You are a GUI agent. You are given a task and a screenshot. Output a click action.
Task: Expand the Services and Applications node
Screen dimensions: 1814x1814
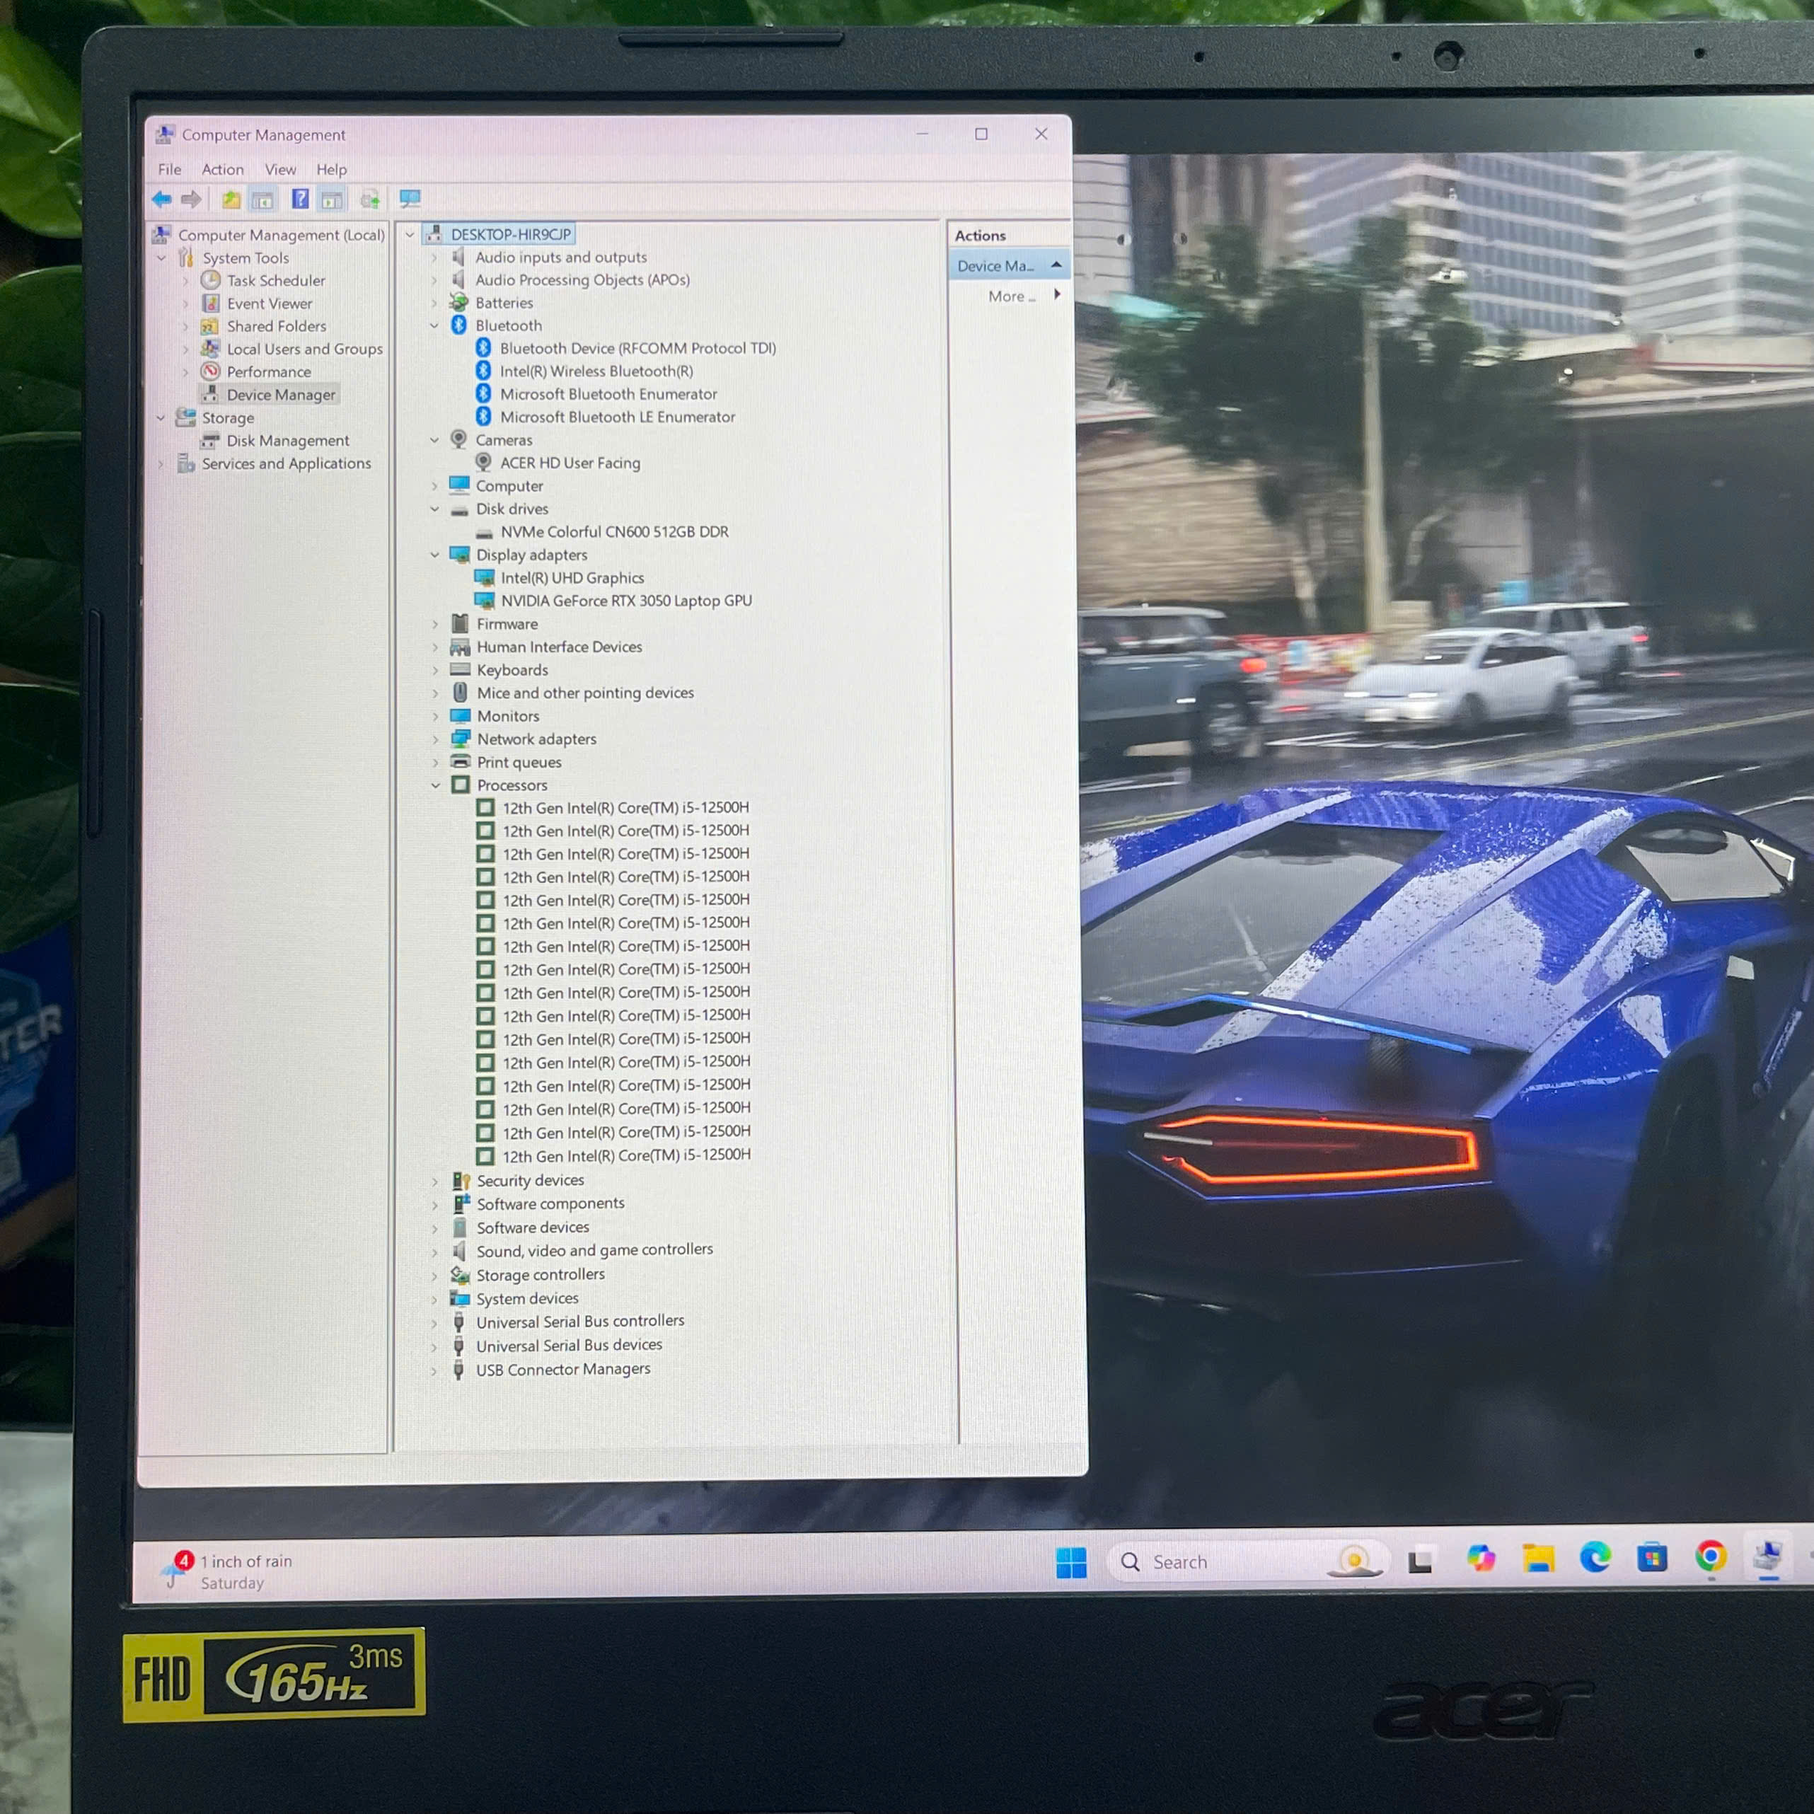coord(161,464)
